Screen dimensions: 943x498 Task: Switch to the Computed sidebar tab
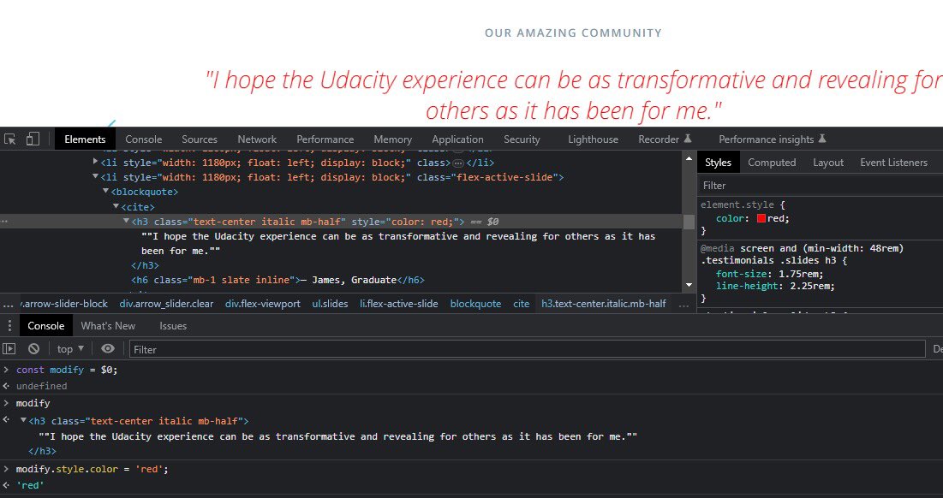772,163
